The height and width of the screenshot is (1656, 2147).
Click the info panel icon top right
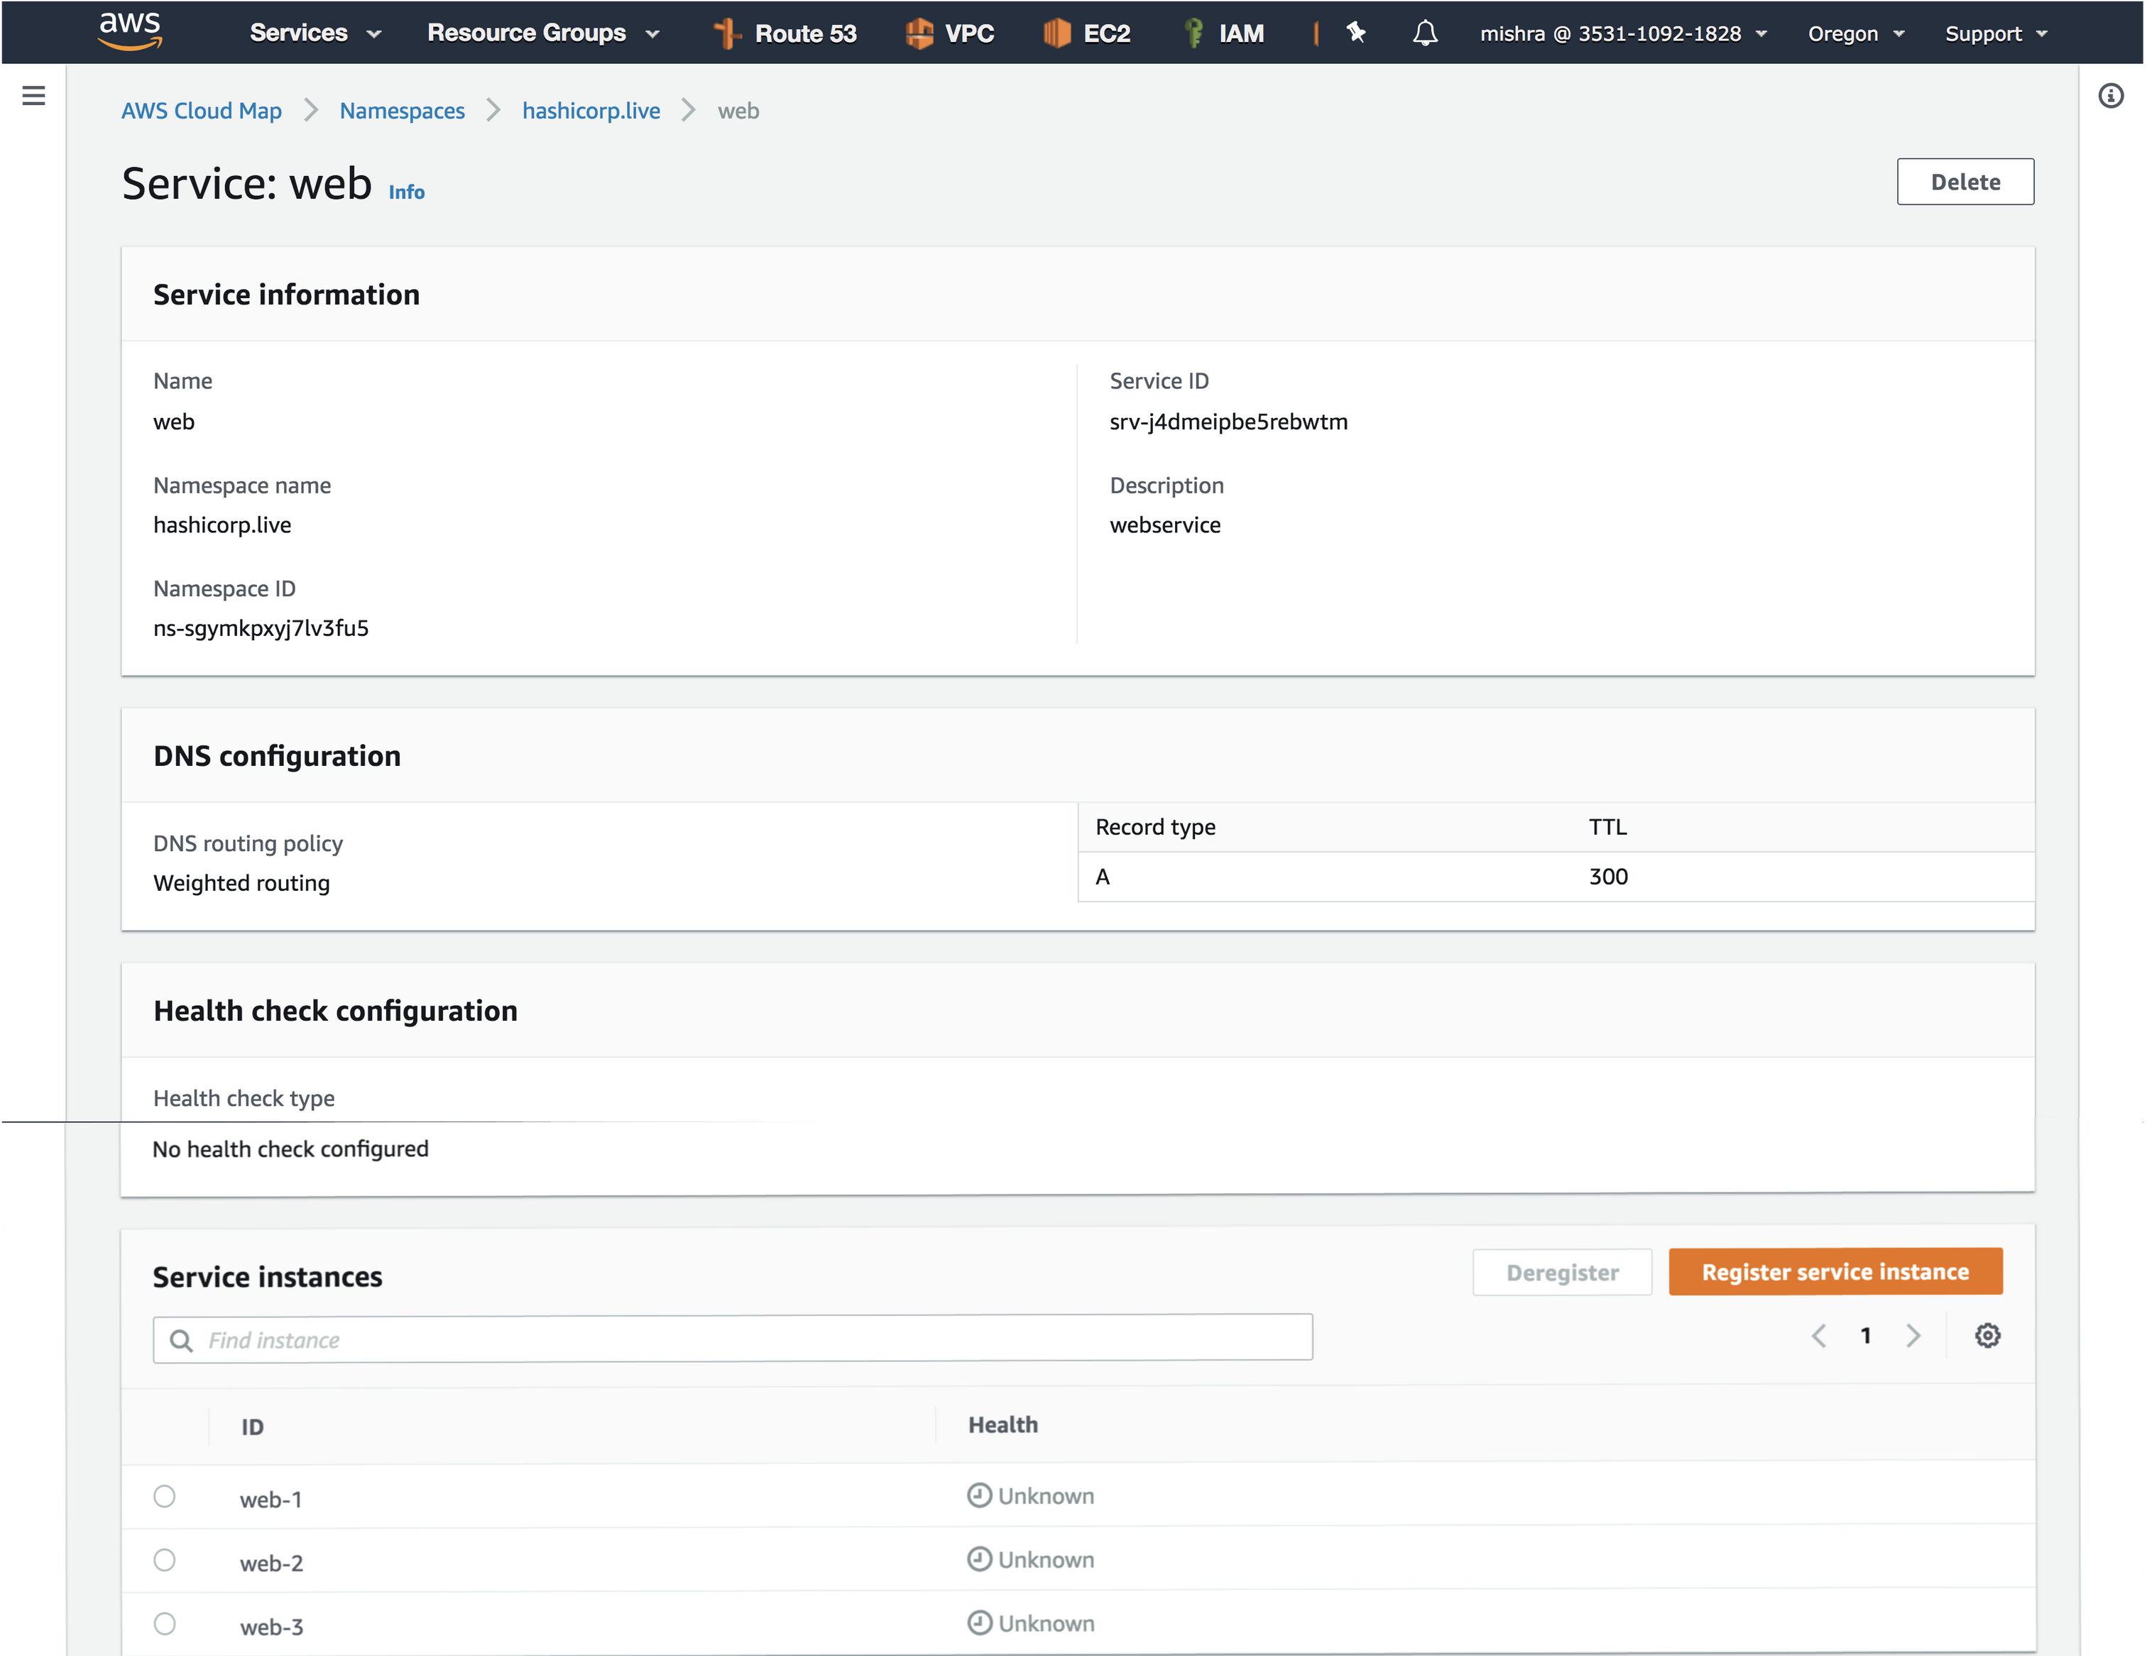coord(2111,95)
